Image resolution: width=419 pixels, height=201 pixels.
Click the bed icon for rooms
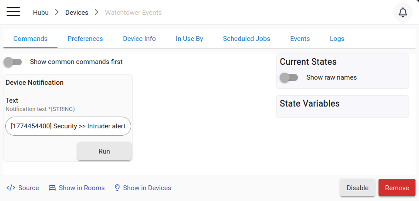pyautogui.click(x=52, y=188)
